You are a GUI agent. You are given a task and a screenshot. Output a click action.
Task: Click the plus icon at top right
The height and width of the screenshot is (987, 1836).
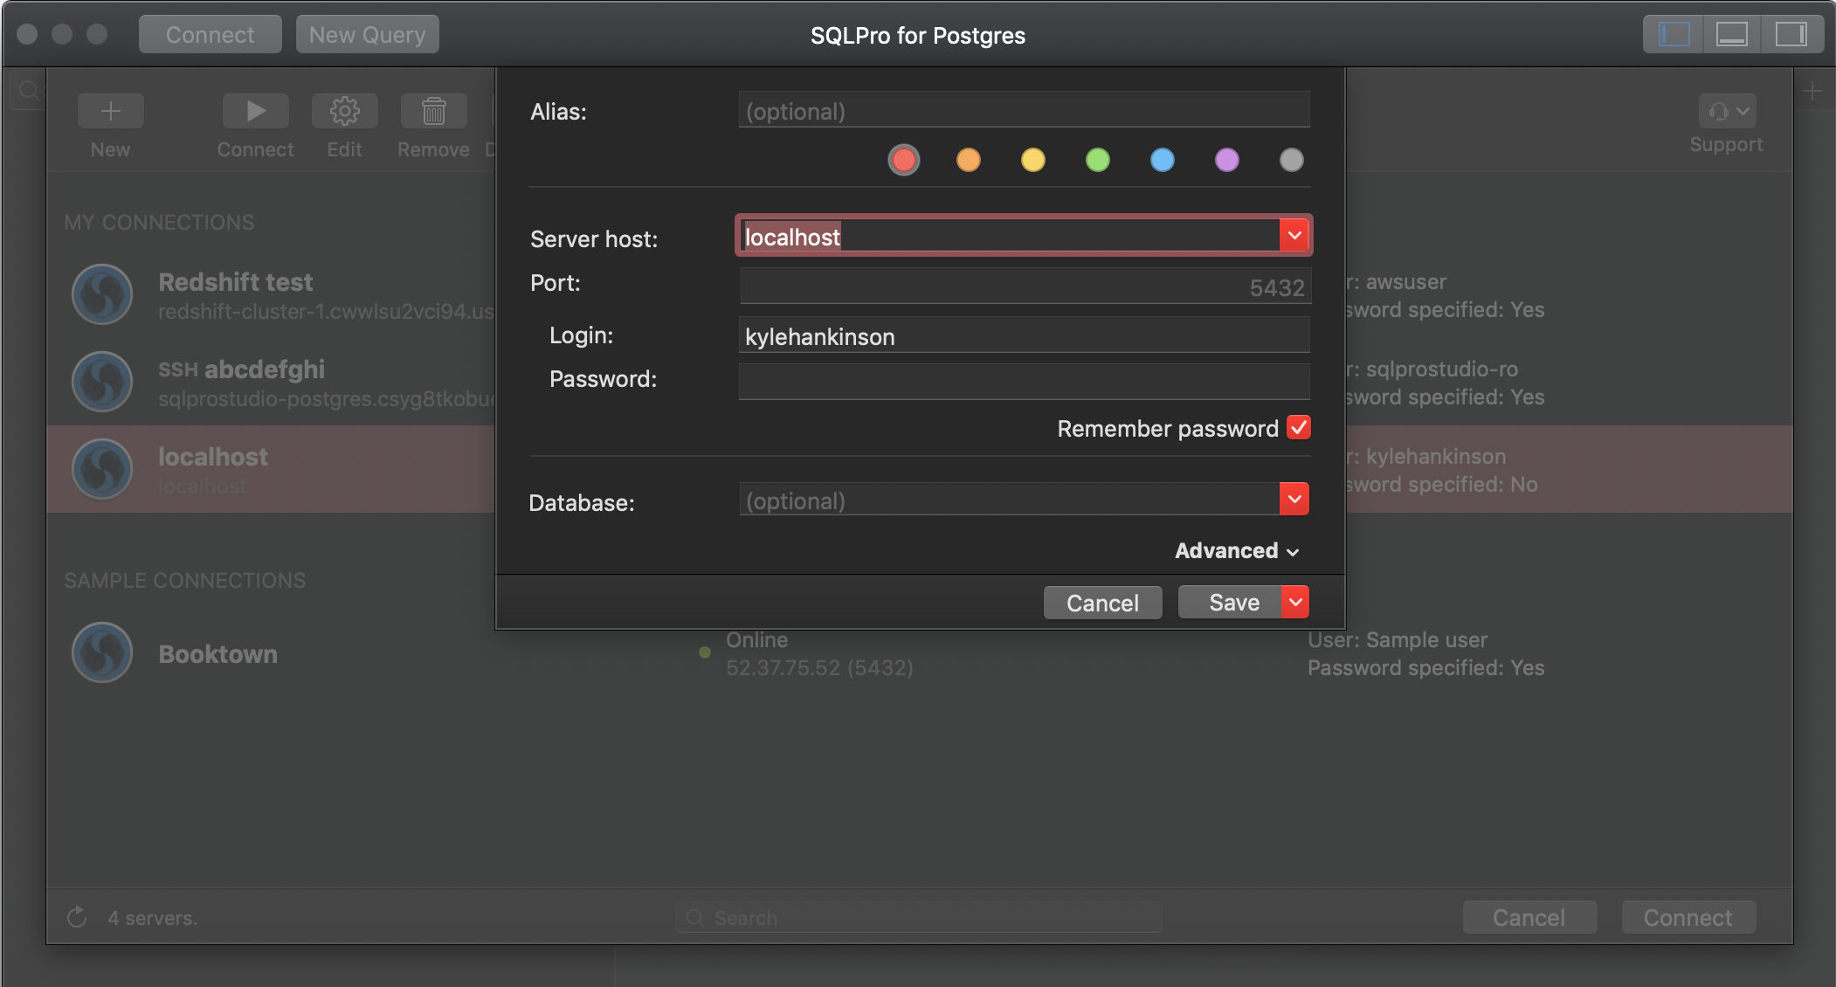pyautogui.click(x=1812, y=91)
